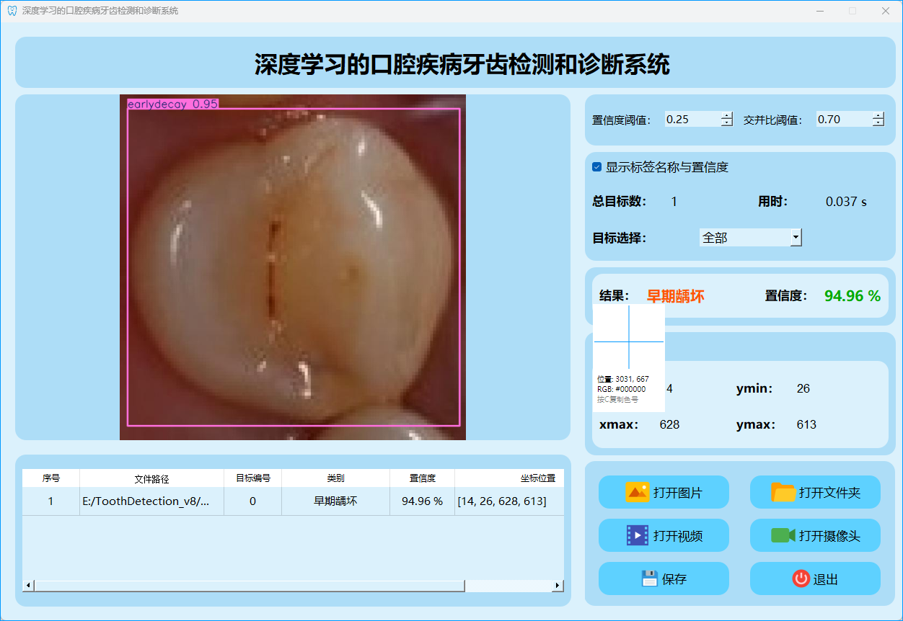Click the floppy disk save icon
The image size is (903, 621).
649,578
